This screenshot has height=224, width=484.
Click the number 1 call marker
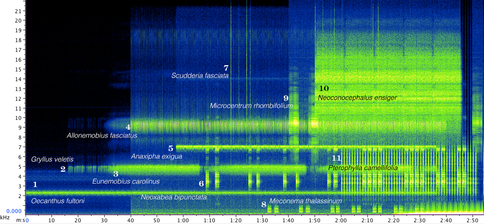(x=35, y=184)
